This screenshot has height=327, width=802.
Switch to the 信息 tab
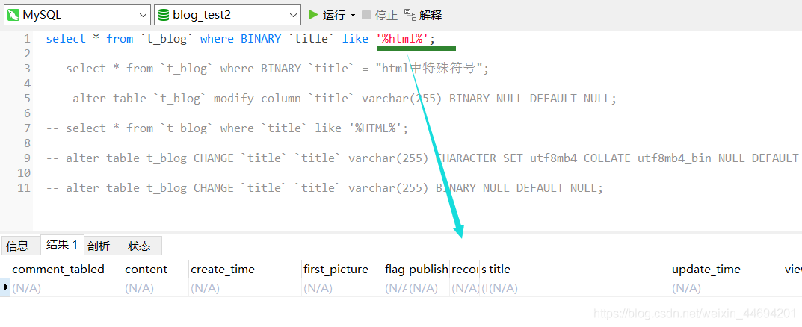click(17, 246)
